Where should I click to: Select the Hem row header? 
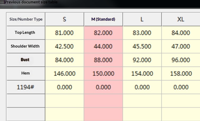[x=26, y=73]
